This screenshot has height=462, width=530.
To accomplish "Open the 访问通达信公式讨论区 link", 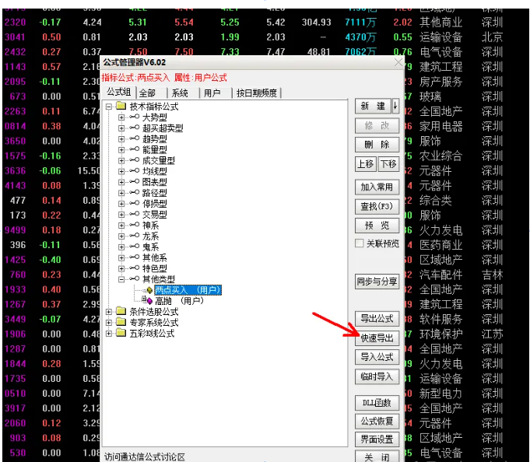I will [145, 457].
